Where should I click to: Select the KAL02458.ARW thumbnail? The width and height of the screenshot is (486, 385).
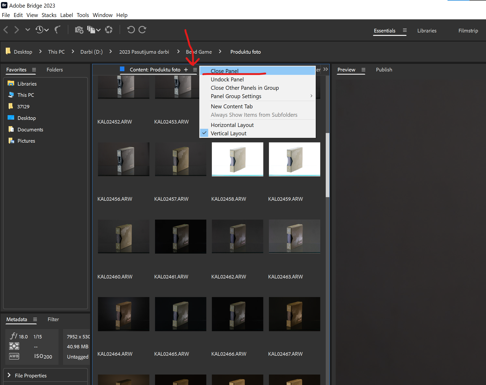click(x=237, y=159)
